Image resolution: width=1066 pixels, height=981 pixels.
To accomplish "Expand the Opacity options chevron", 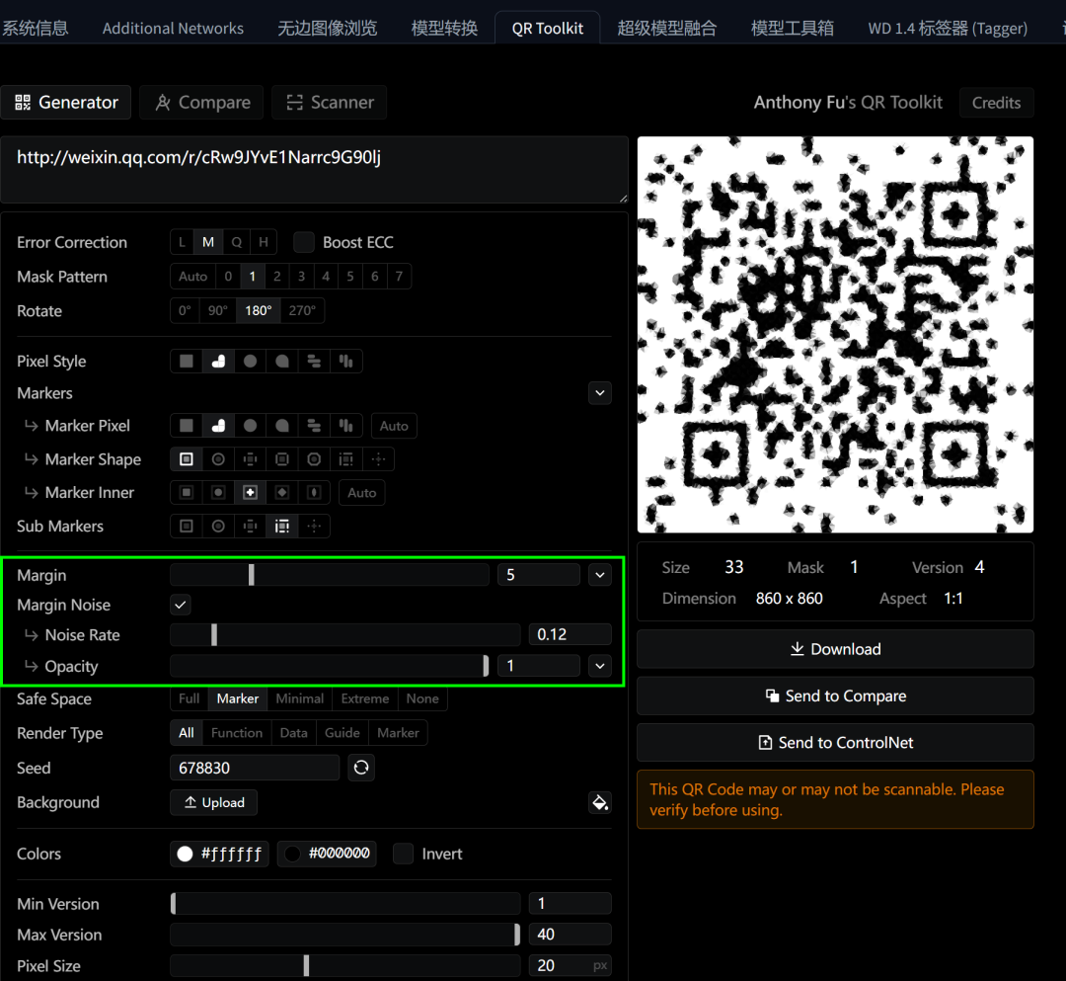I will pos(600,666).
